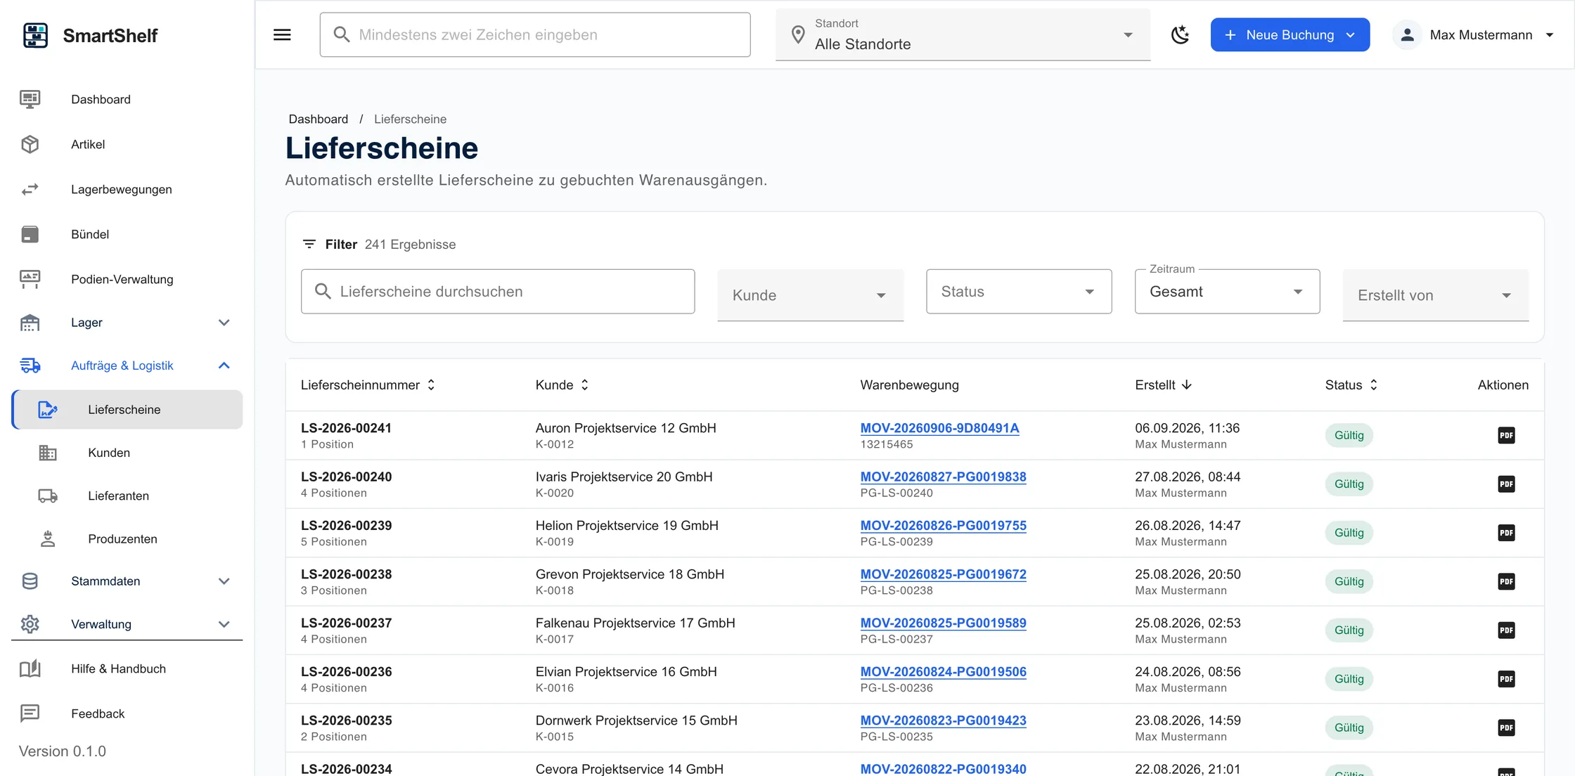
Task: Click PDF icon in LS-2026-00237 row
Action: click(x=1506, y=630)
